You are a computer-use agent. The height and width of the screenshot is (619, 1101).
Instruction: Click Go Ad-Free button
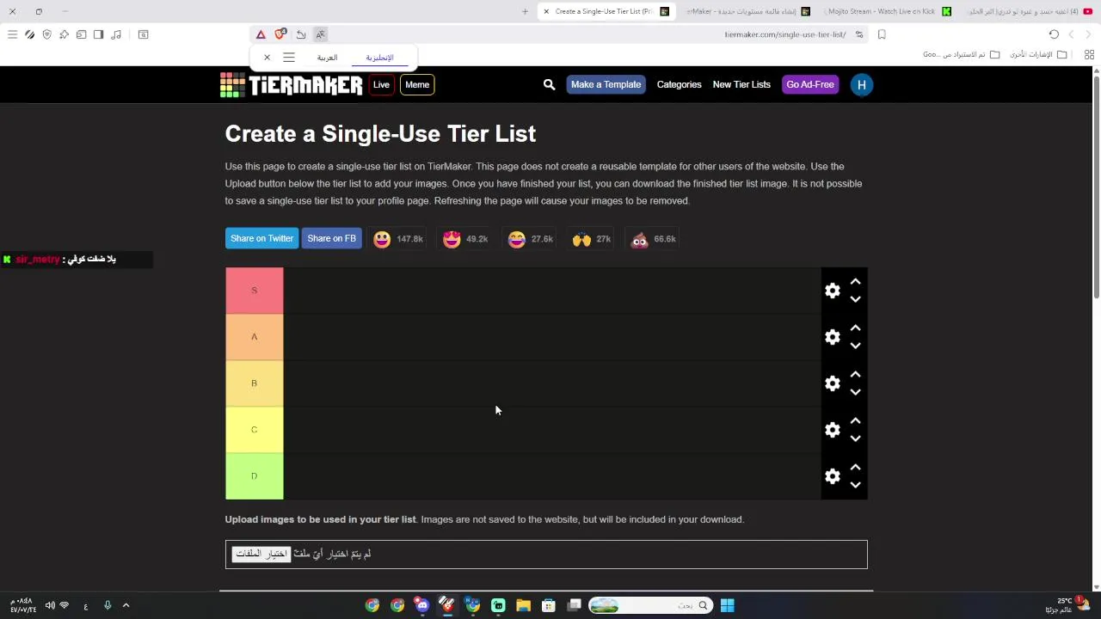(810, 84)
